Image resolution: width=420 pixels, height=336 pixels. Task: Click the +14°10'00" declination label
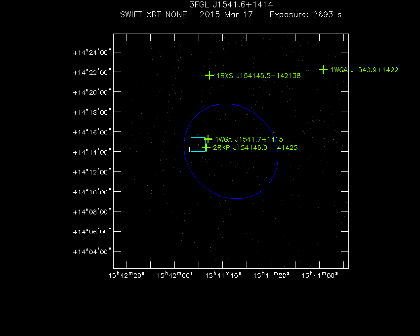coord(92,192)
